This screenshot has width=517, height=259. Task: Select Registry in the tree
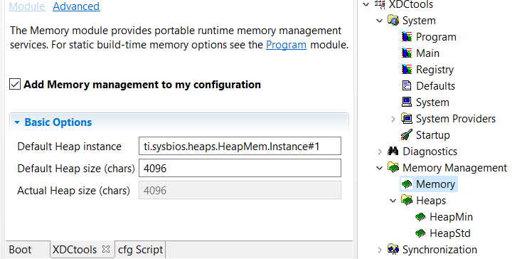click(x=435, y=70)
